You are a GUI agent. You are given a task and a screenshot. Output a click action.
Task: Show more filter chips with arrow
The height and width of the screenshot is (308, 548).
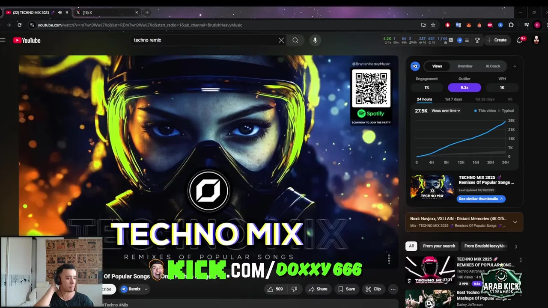click(516, 246)
